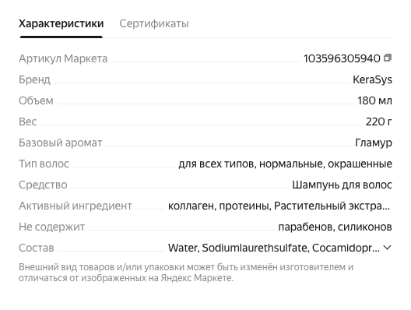
Task: Click the truncated Активный ингредиент value
Action: 279,206
